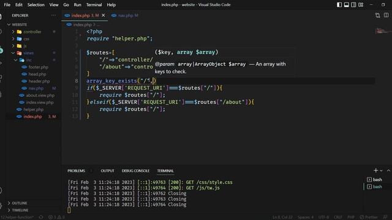The height and width of the screenshot is (220, 392).
Task: Click the "helper.php" string in the code
Action: pyautogui.click(x=130, y=38)
